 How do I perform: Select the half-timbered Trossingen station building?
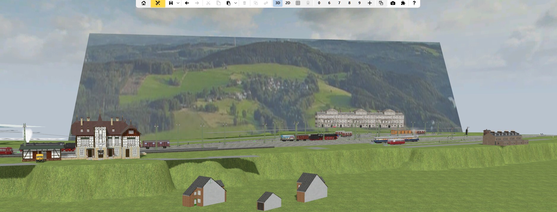106,138
